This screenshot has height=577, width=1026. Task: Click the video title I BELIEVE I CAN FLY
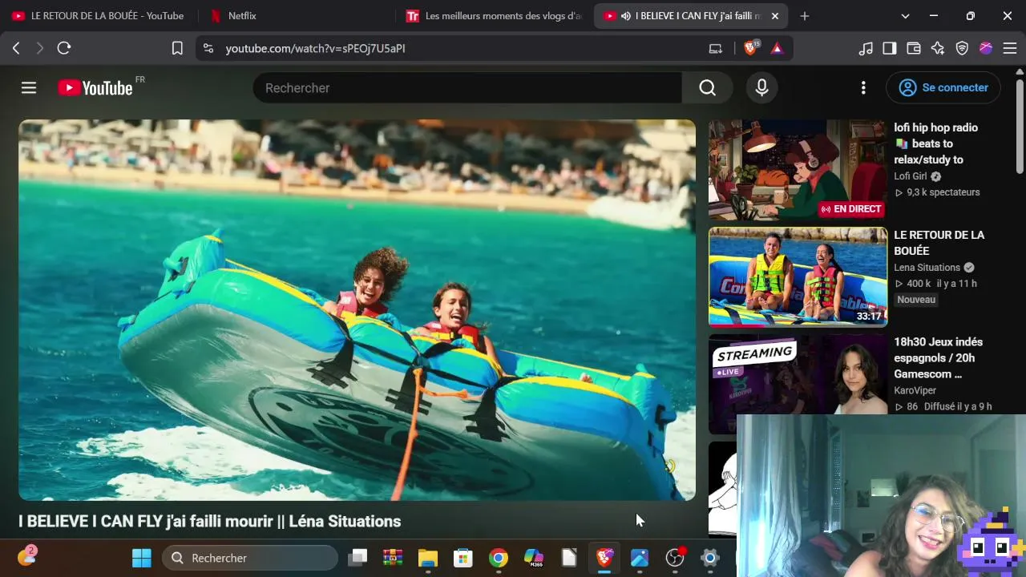(x=209, y=522)
